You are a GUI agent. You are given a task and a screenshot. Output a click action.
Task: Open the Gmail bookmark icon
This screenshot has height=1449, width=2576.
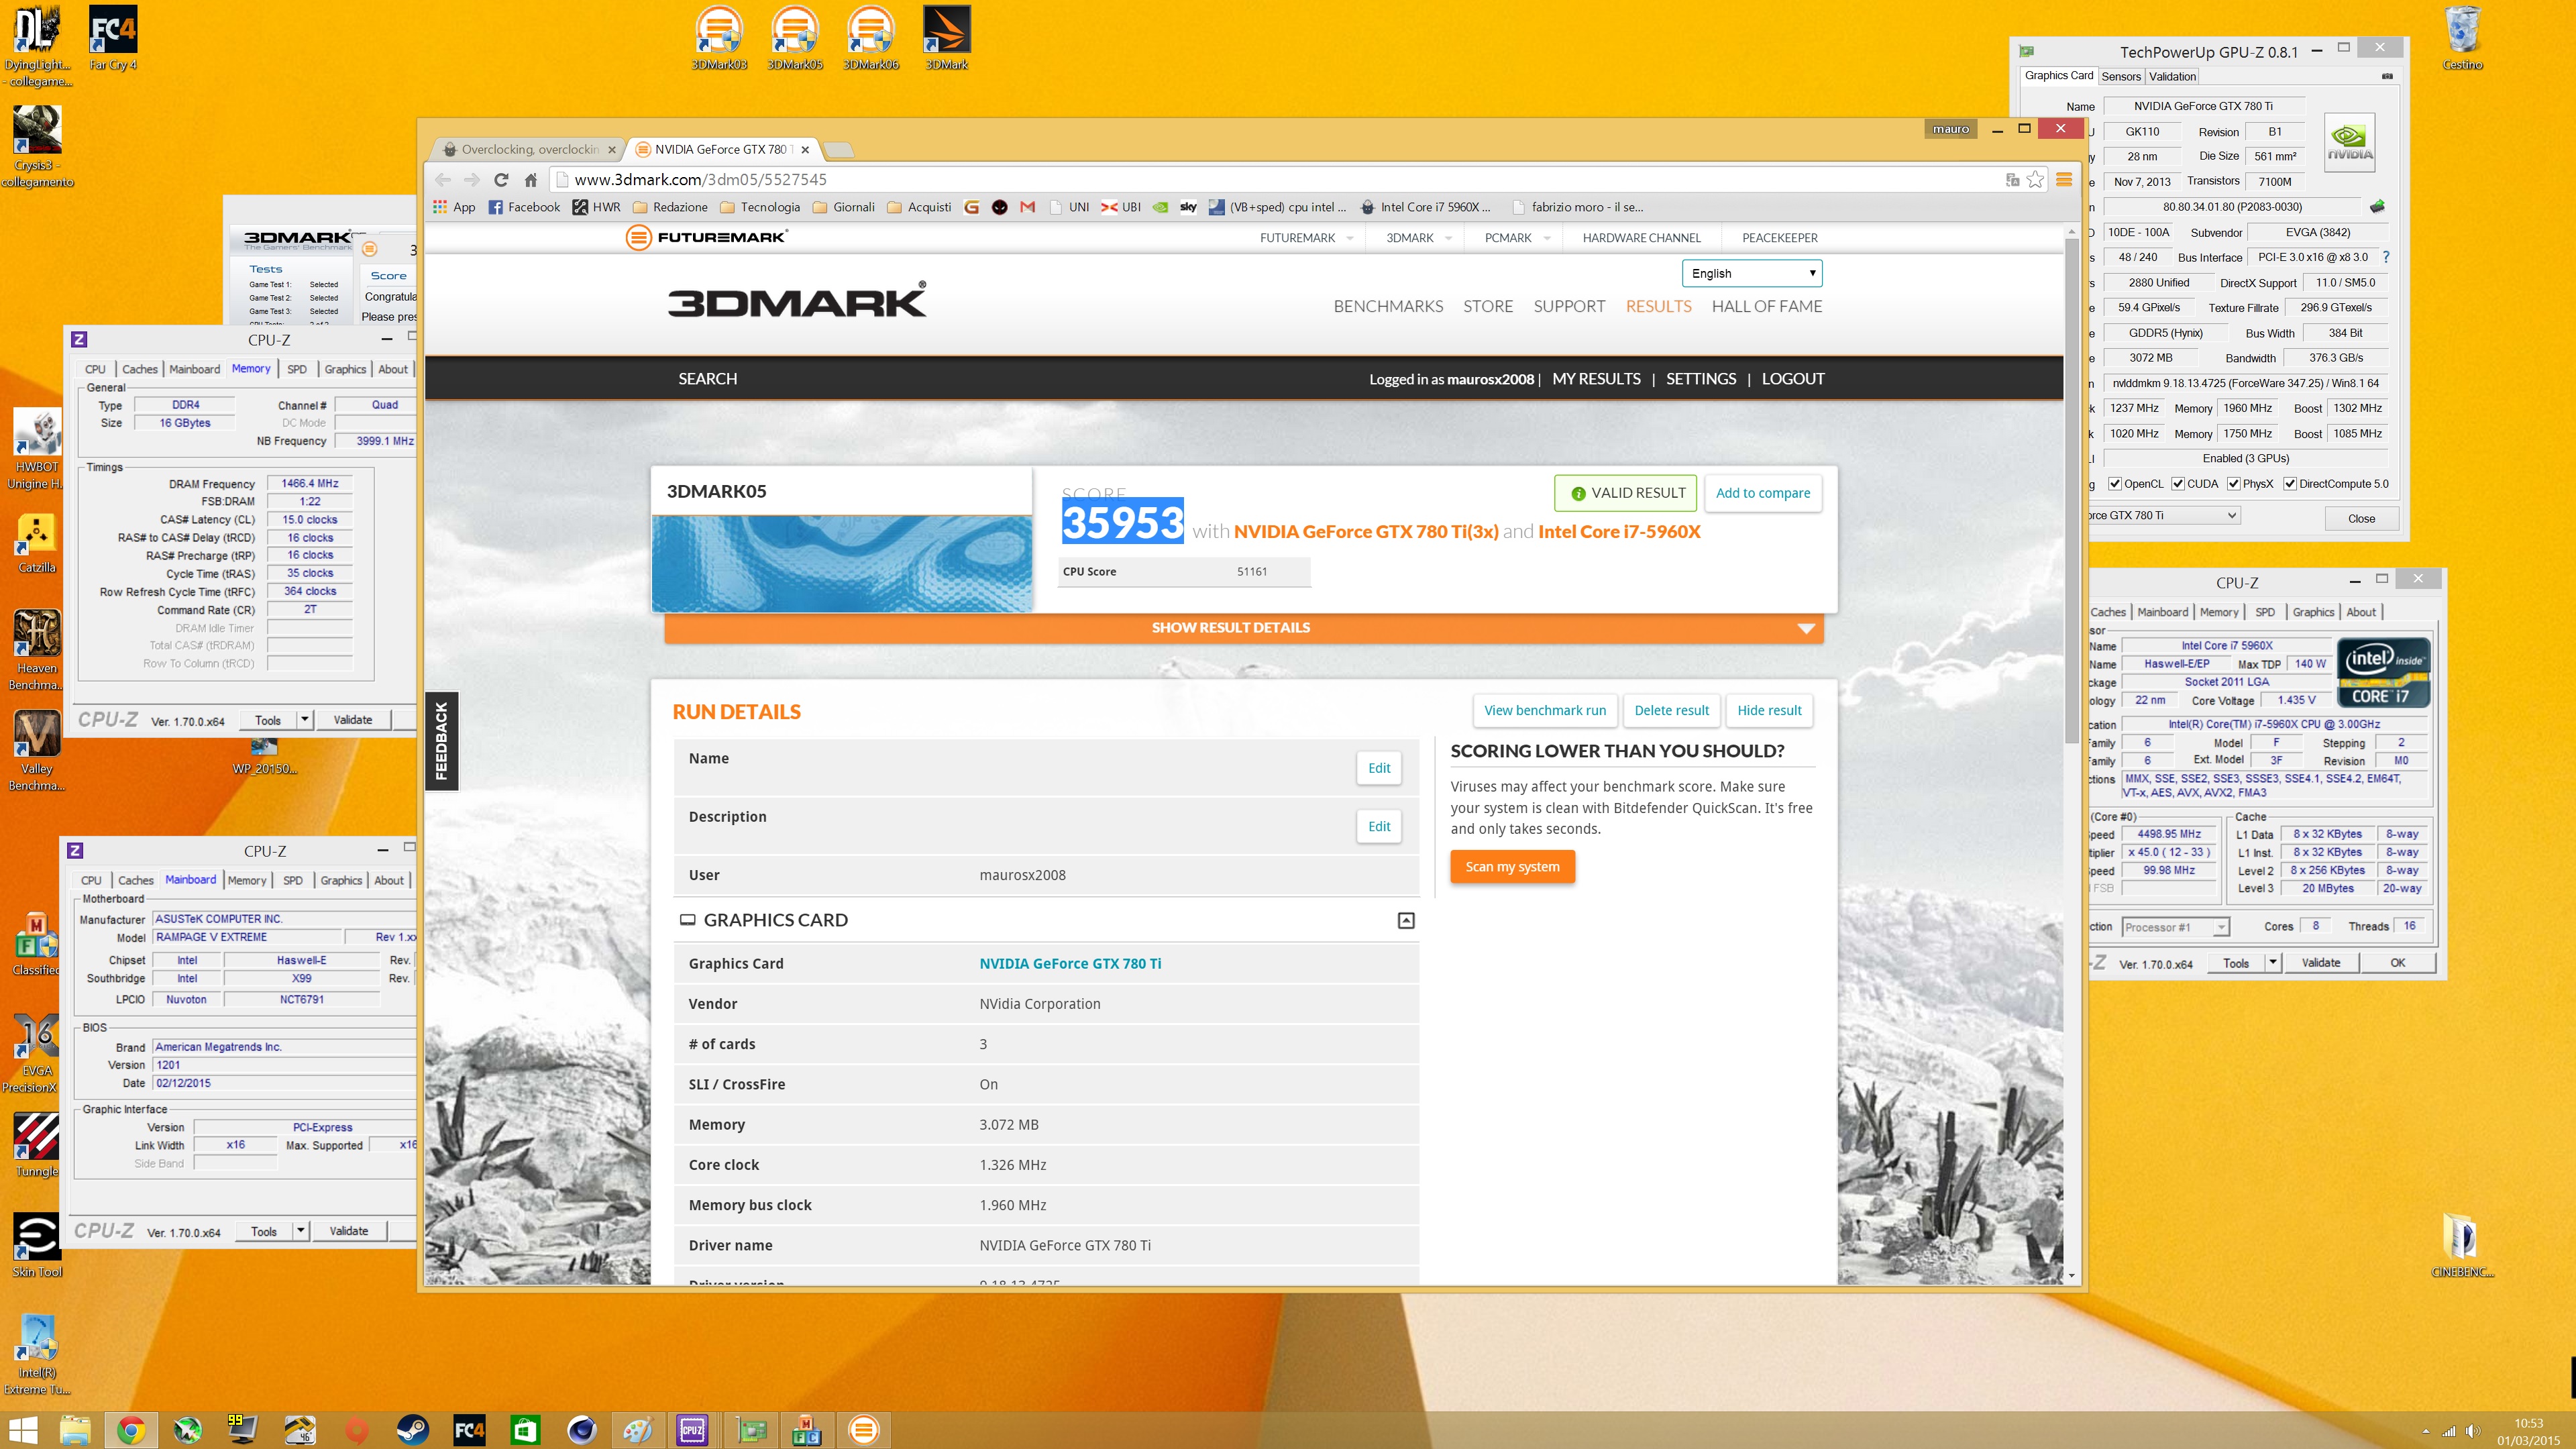[1027, 207]
